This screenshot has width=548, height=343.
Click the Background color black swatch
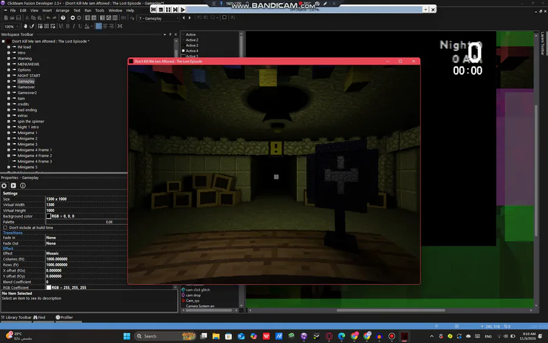[x=49, y=216]
